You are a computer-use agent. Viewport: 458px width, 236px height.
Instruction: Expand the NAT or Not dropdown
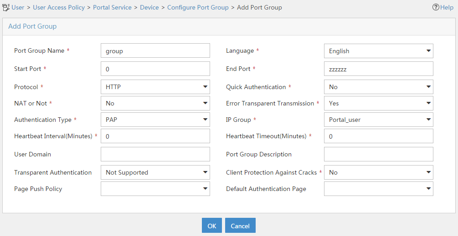pyautogui.click(x=155, y=103)
